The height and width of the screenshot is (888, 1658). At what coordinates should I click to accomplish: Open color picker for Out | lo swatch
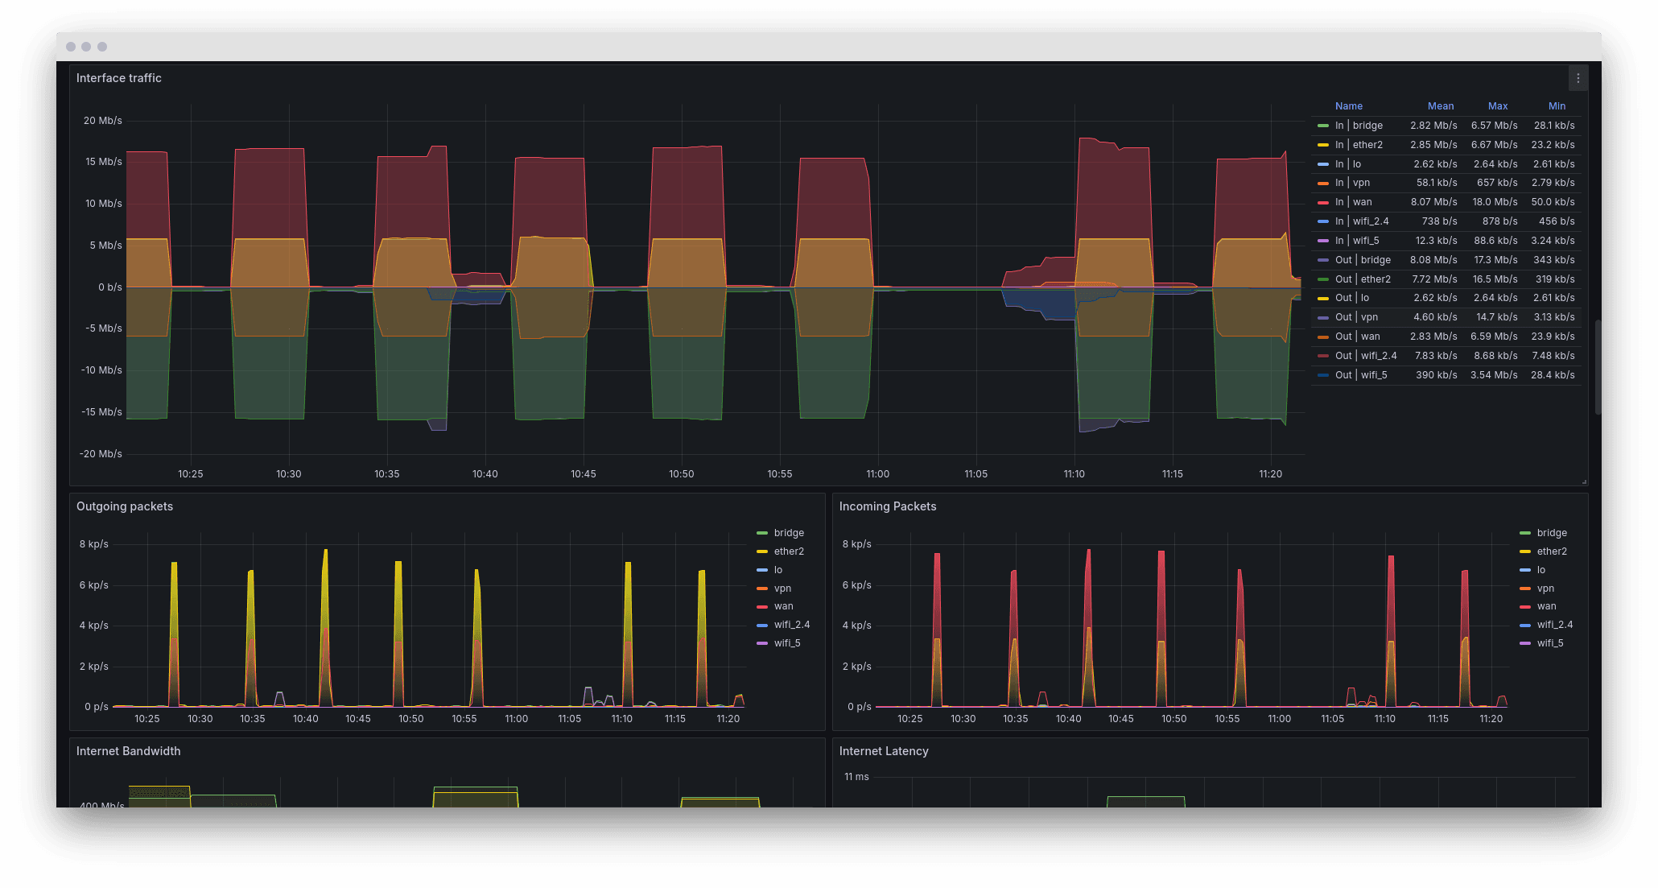click(x=1323, y=298)
